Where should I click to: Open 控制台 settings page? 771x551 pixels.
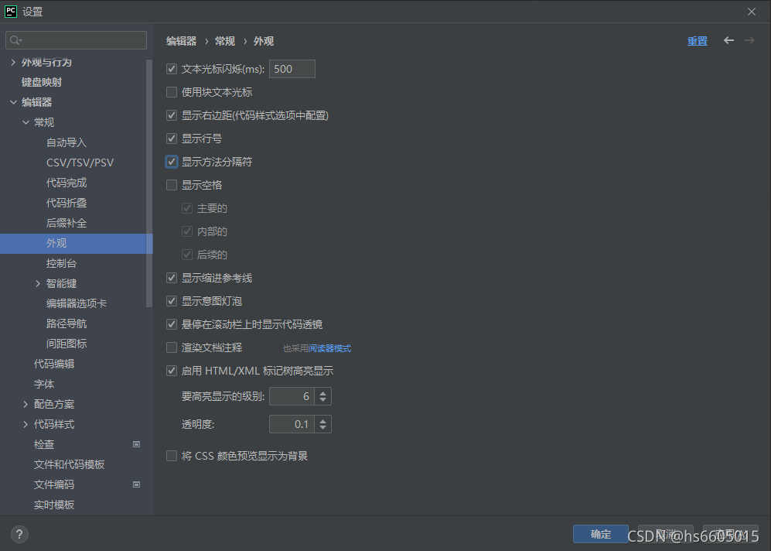pyautogui.click(x=61, y=263)
